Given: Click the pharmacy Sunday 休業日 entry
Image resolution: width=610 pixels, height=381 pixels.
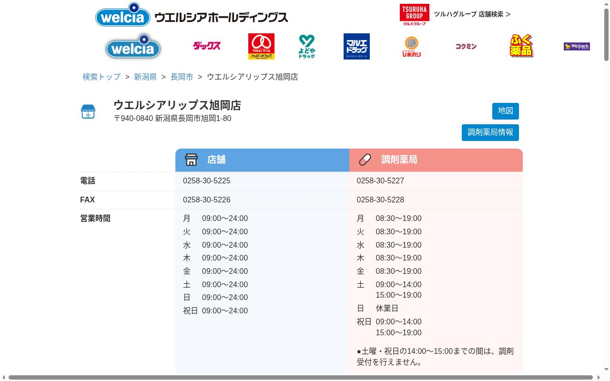Looking at the screenshot, I should tap(387, 309).
